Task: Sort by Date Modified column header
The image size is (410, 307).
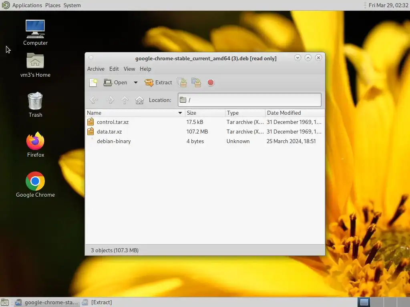Action: pyautogui.click(x=295, y=113)
